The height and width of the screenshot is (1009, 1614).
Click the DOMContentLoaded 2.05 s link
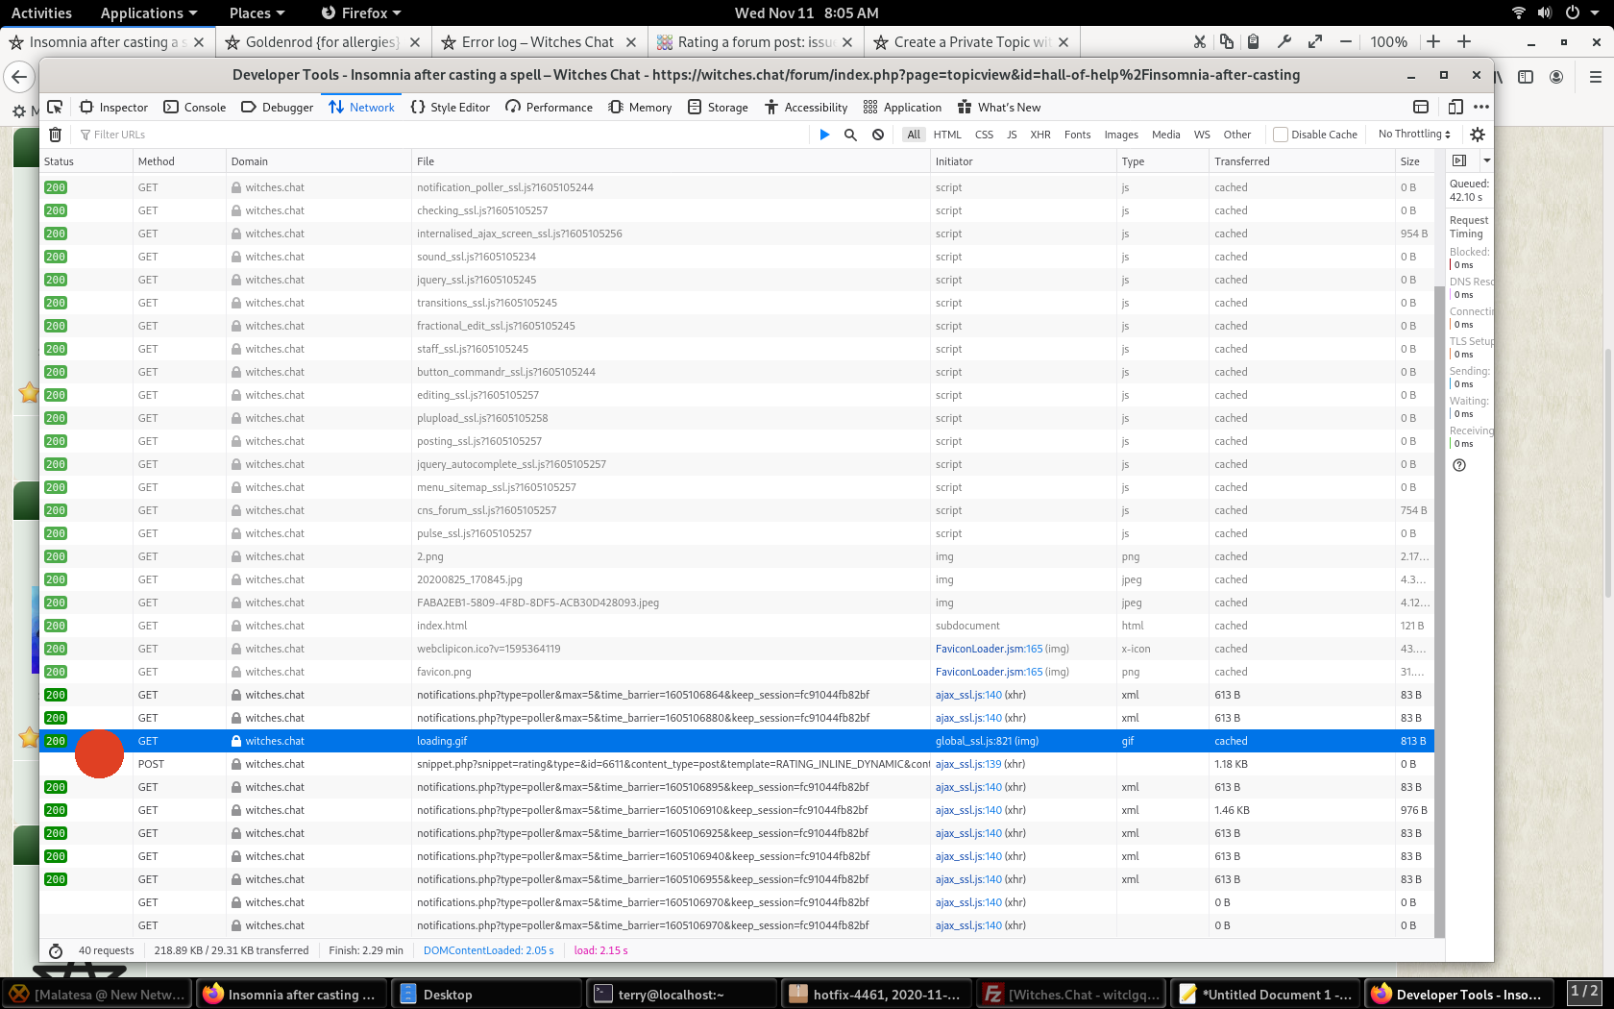(489, 950)
